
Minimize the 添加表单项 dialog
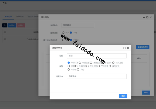(121, 48)
